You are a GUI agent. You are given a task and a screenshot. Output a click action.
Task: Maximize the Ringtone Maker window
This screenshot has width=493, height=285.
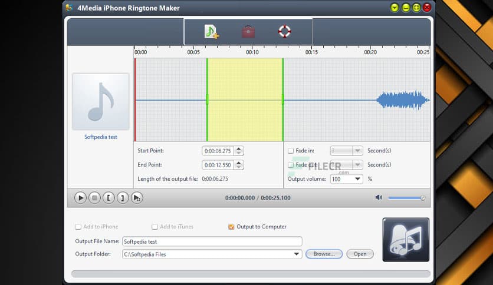(x=416, y=8)
